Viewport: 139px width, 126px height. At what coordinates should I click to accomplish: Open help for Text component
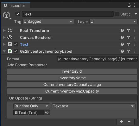click(x=122, y=44)
